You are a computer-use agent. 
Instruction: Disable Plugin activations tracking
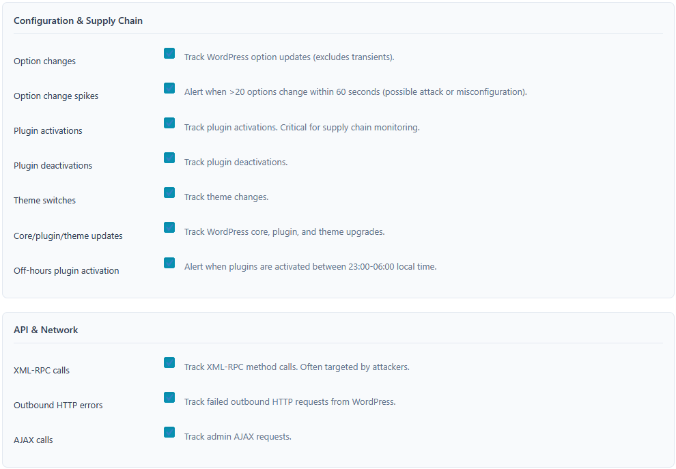click(169, 123)
